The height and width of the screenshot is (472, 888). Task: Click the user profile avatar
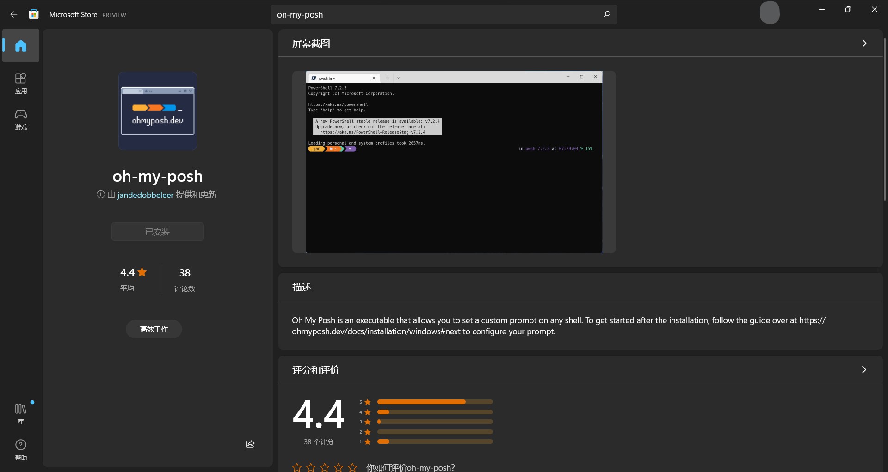tap(770, 12)
